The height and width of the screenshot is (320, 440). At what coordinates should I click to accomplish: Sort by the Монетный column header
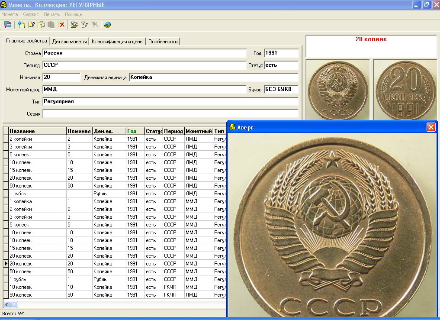[199, 131]
